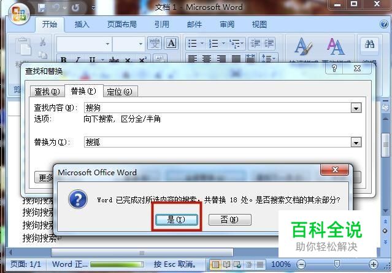
Task: Open the Undo history dropdown arrow
Action: 65,8
